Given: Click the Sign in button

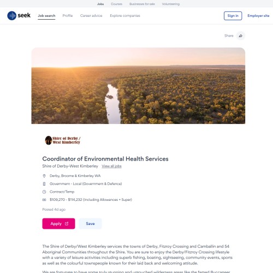Looking at the screenshot, I should [x=233, y=16].
